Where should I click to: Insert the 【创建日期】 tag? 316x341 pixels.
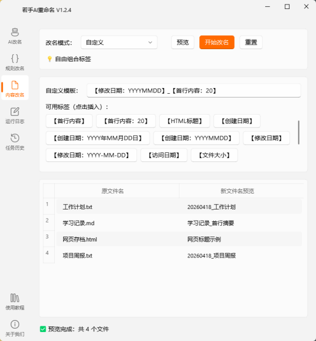click(x=237, y=121)
